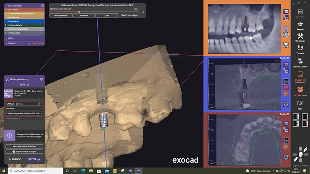Select the Zahn preset
Viewport: 310px width, 174px height.
[x=107, y=15]
